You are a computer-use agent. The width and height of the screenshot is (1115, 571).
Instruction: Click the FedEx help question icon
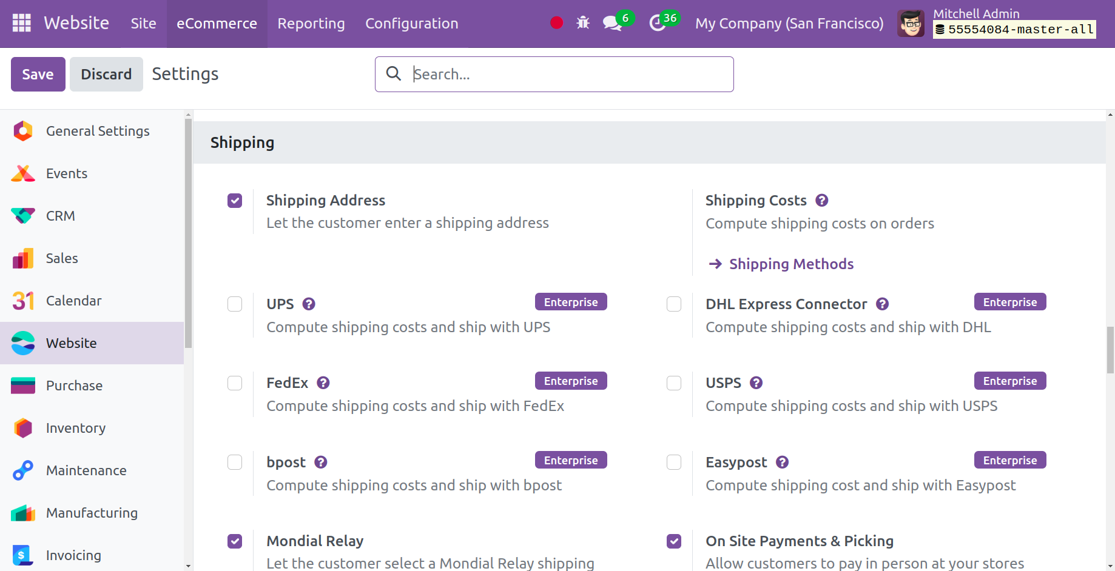pos(323,383)
